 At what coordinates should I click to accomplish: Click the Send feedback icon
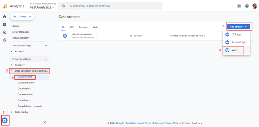(184, 123)
